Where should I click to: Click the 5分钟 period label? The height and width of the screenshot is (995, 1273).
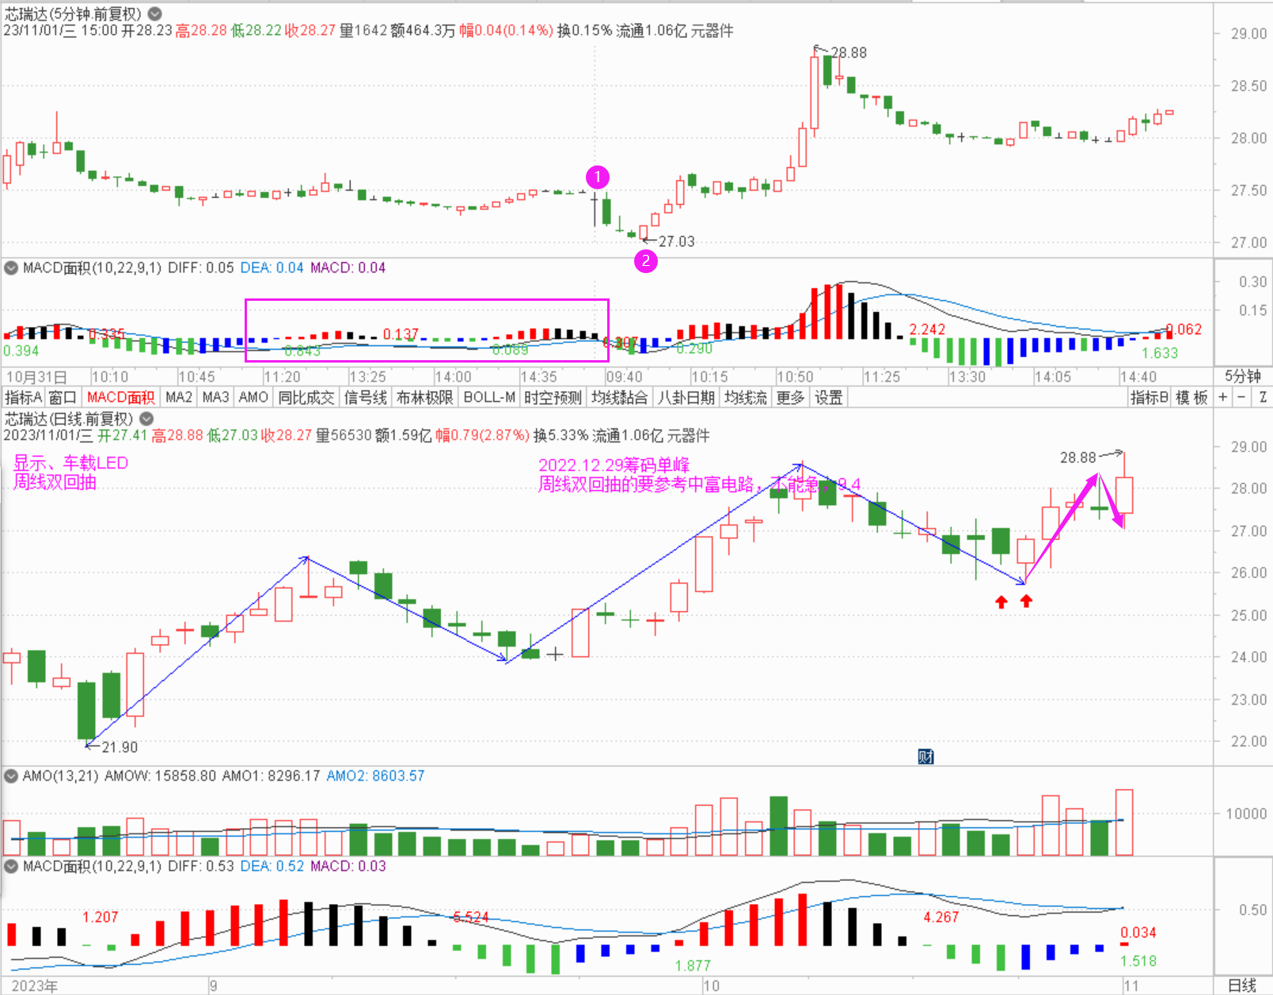point(1242,376)
